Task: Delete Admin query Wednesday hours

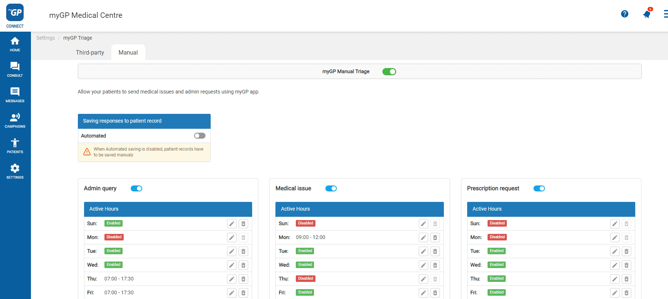Action: click(243, 265)
